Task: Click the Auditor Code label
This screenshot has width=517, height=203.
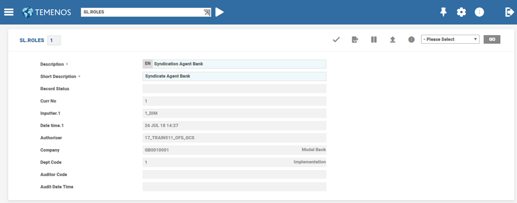Action: tap(54, 175)
